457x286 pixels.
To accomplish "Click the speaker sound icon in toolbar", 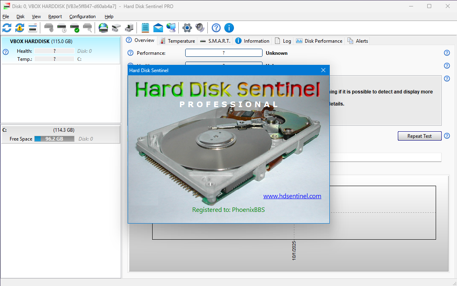I will (200, 28).
